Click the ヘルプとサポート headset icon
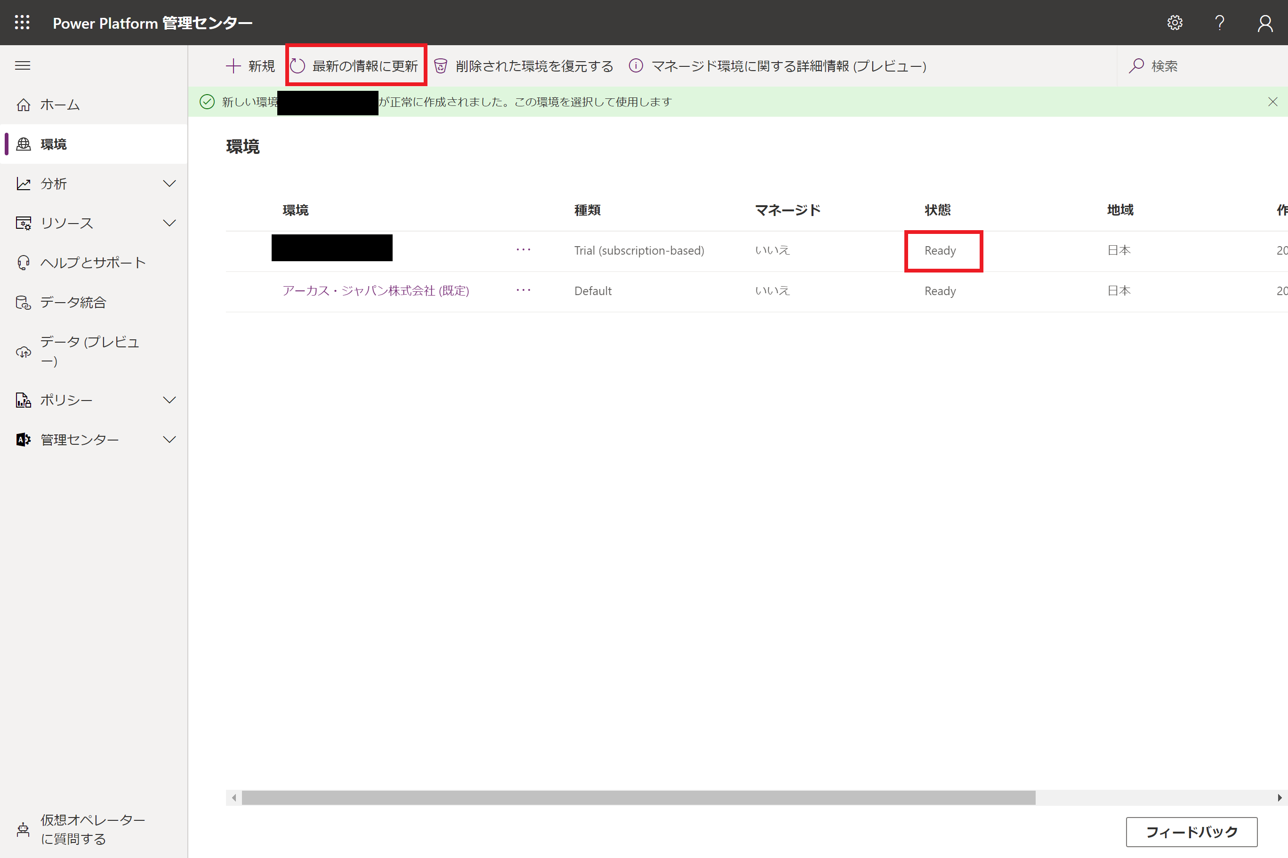Viewport: 1288px width, 858px height. (24, 263)
